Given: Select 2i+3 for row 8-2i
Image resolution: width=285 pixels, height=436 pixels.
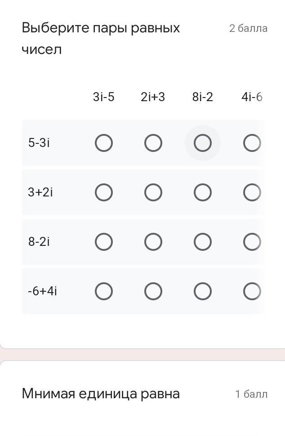Looking at the screenshot, I should (153, 242).
